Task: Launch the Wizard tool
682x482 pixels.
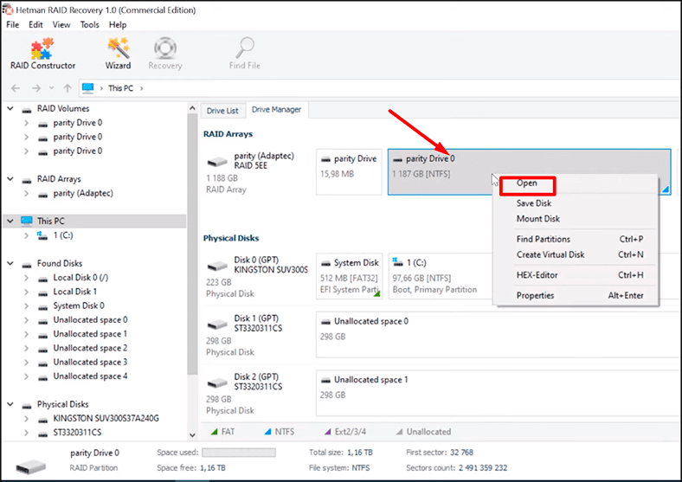Action: (x=118, y=55)
